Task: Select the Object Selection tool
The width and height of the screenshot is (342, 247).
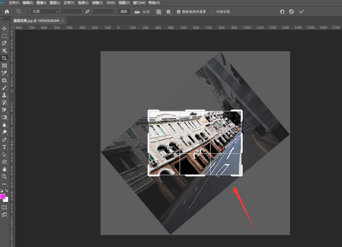Action: pyautogui.click(x=4, y=51)
